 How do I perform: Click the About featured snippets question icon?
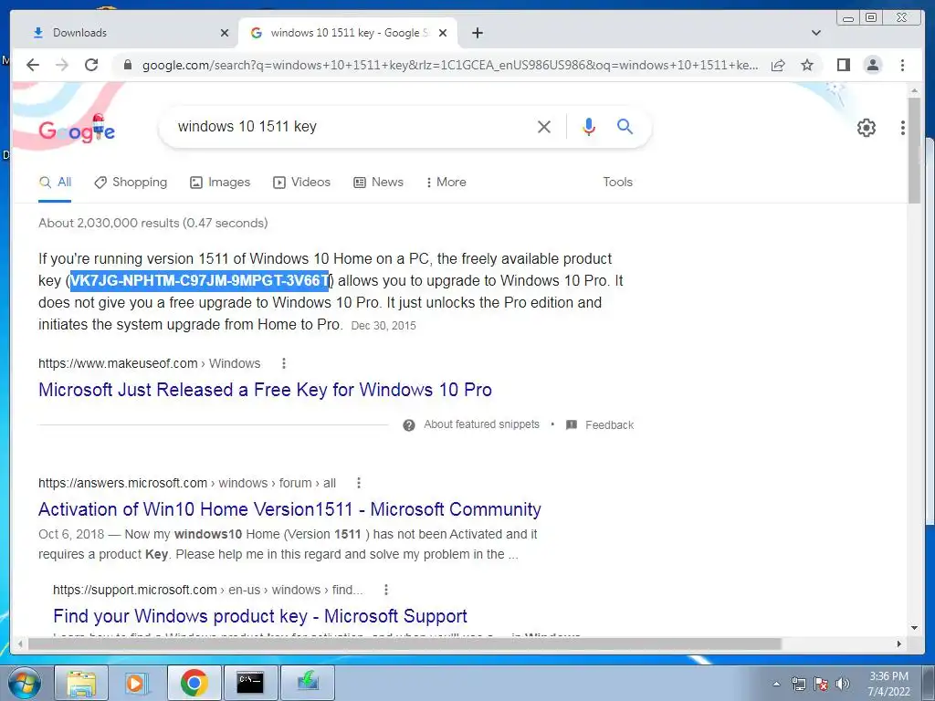pyautogui.click(x=408, y=425)
